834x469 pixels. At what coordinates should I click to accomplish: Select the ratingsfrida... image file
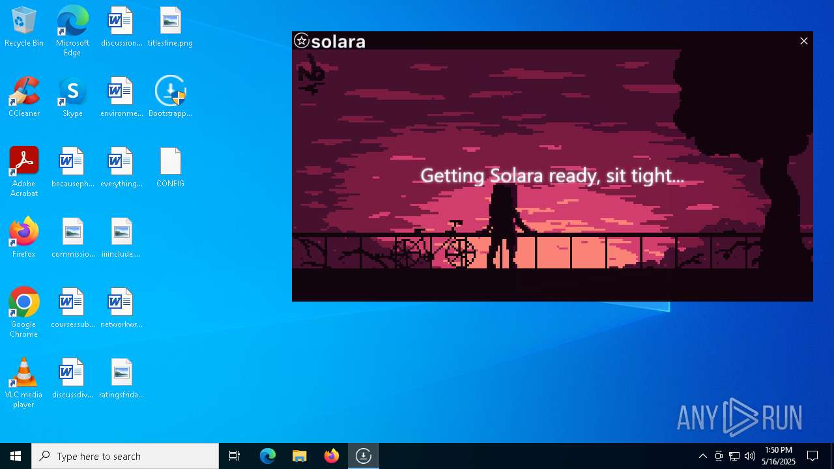pos(121,378)
